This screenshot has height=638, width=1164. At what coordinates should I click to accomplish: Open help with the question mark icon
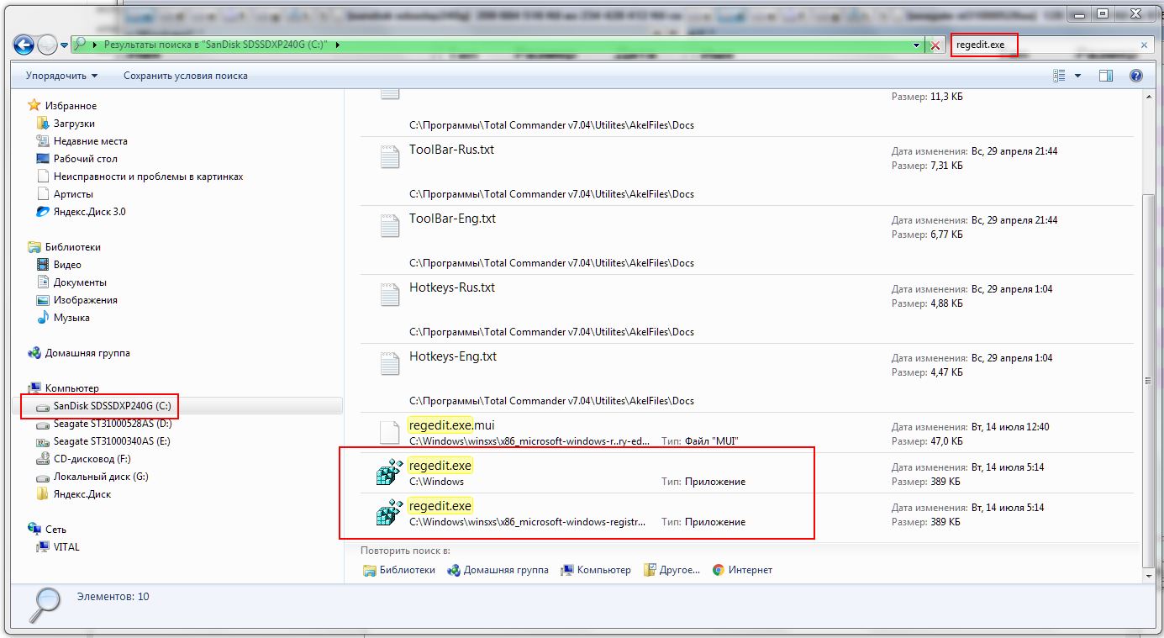[x=1136, y=76]
